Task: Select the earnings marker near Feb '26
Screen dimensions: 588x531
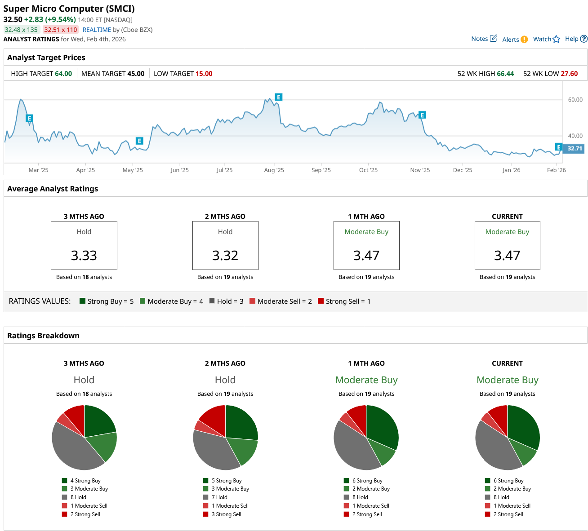Action: [558, 147]
